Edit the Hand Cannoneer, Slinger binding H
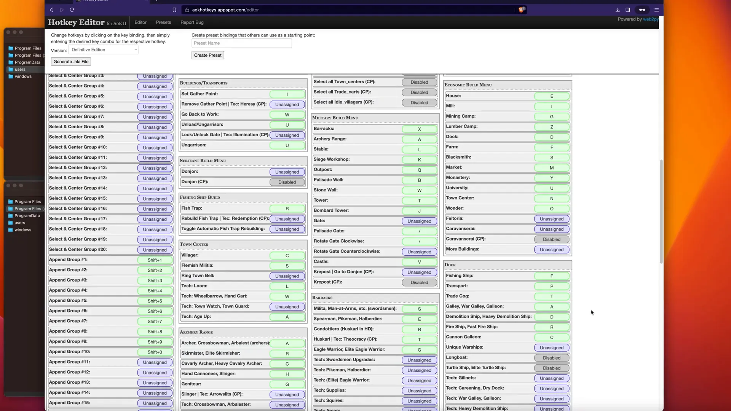Viewport: 731px width, 411px height. 287,374
